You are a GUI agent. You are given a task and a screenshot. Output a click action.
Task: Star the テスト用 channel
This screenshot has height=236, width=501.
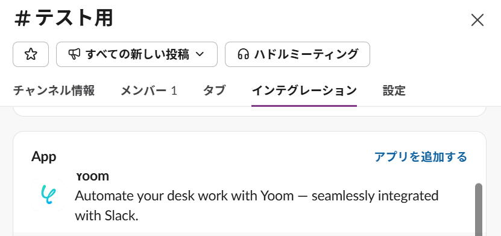pyautogui.click(x=31, y=54)
